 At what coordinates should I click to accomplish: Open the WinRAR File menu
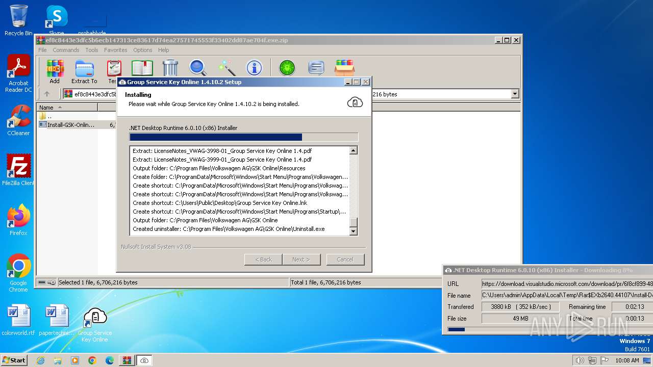42,50
